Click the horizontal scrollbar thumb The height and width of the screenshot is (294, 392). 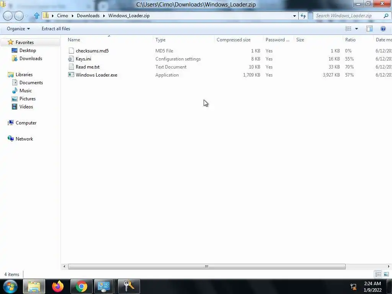point(207,266)
